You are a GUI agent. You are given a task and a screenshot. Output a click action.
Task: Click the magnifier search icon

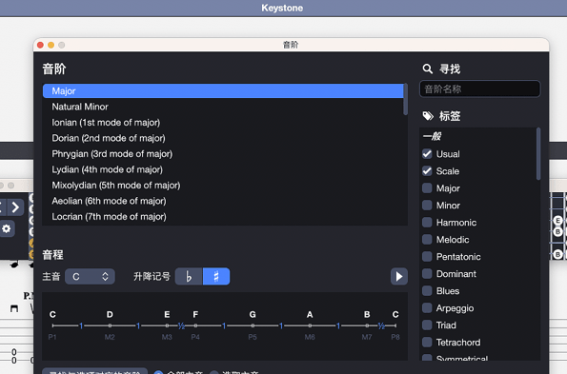[428, 69]
